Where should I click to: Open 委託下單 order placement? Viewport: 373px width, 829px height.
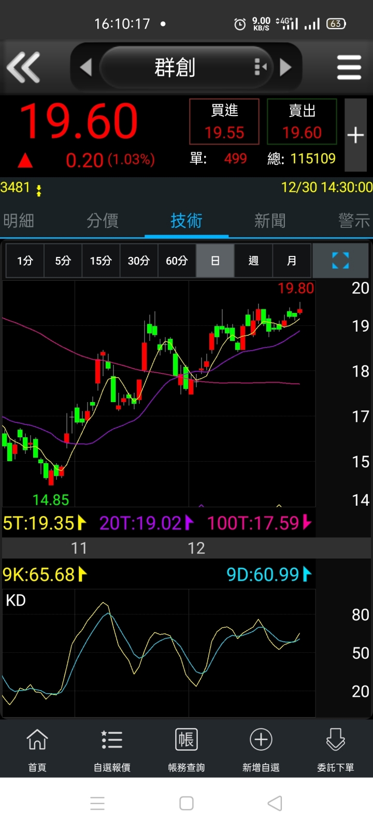point(336,750)
